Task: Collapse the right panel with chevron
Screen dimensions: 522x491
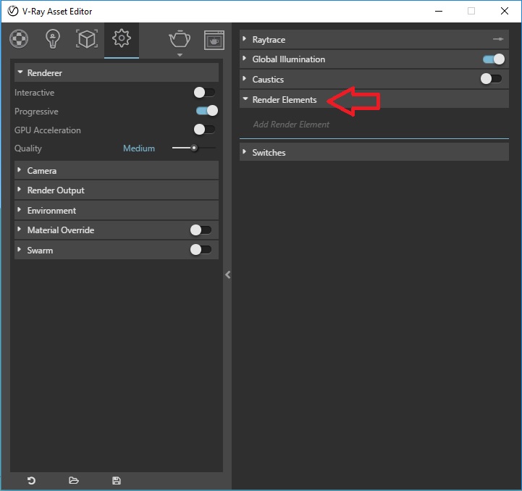Action: pos(228,274)
